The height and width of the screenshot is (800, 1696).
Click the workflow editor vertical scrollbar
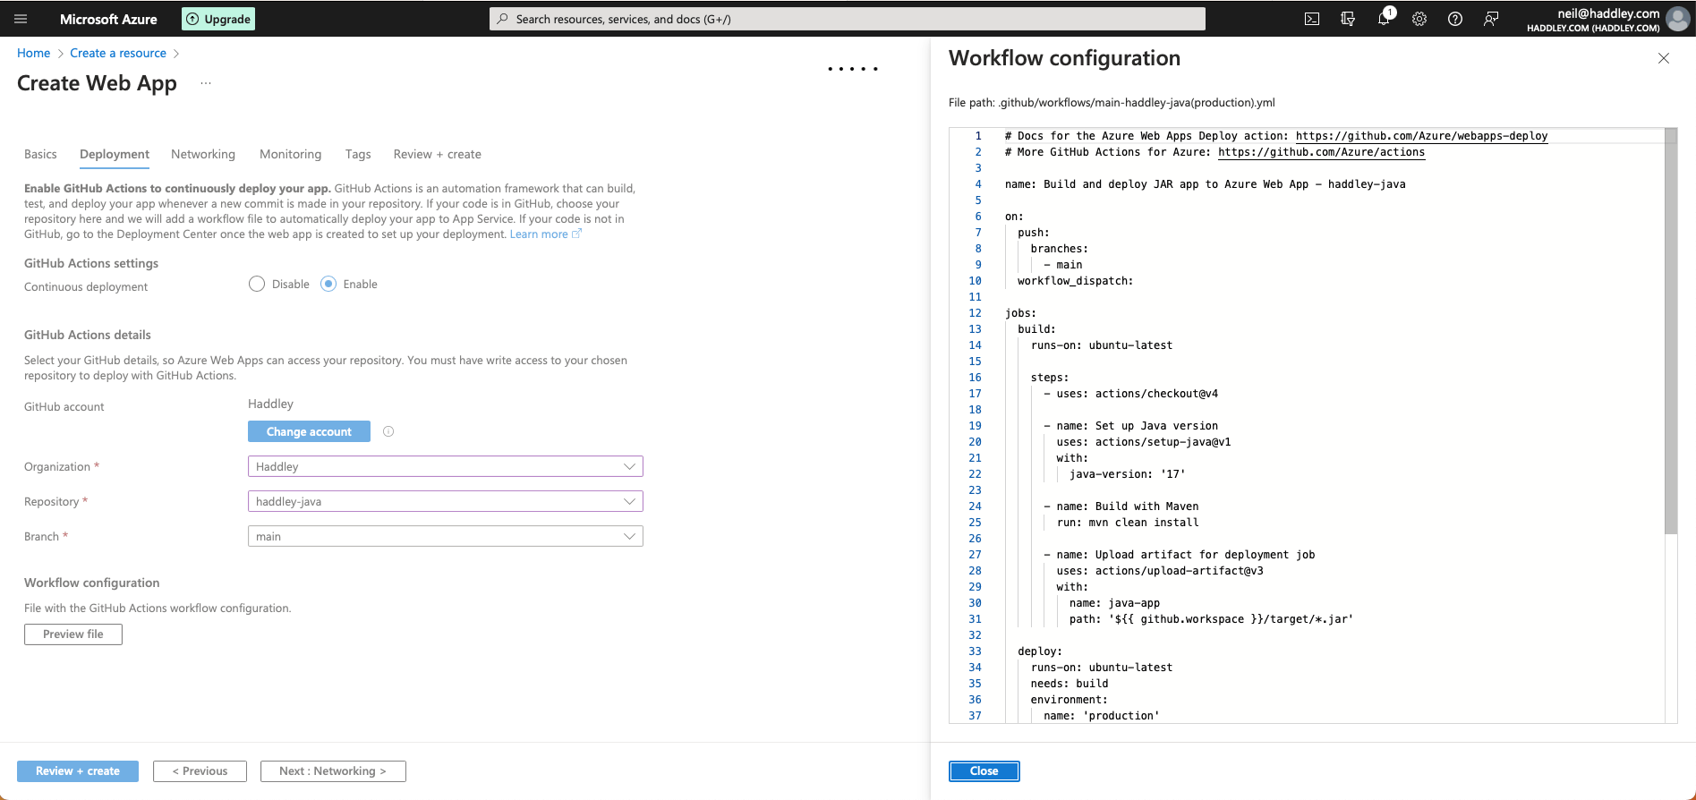(x=1671, y=331)
